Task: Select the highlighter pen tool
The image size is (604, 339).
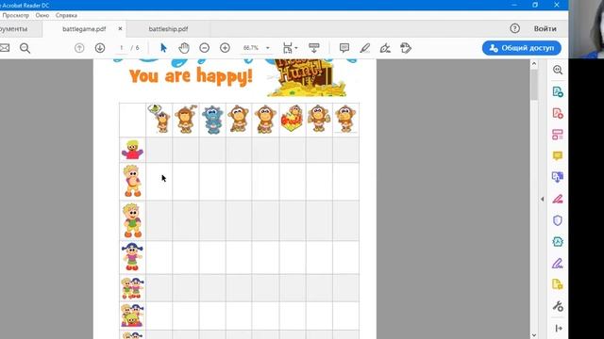Action: 365,48
